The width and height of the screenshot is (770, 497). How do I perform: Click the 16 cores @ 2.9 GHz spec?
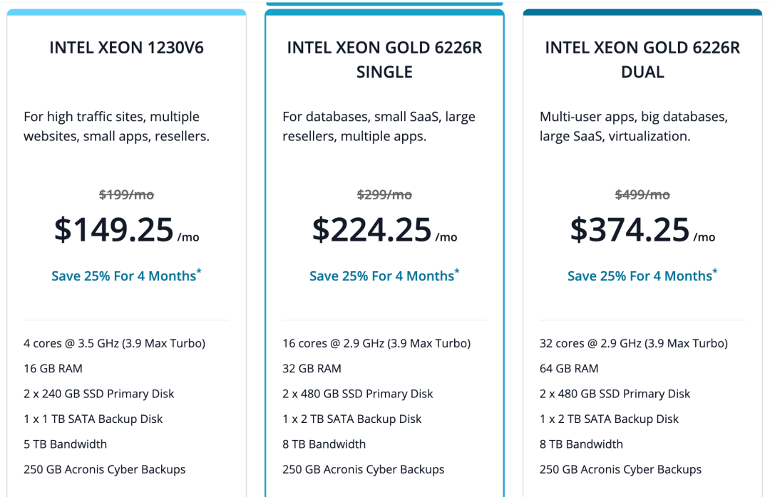pyautogui.click(x=376, y=343)
